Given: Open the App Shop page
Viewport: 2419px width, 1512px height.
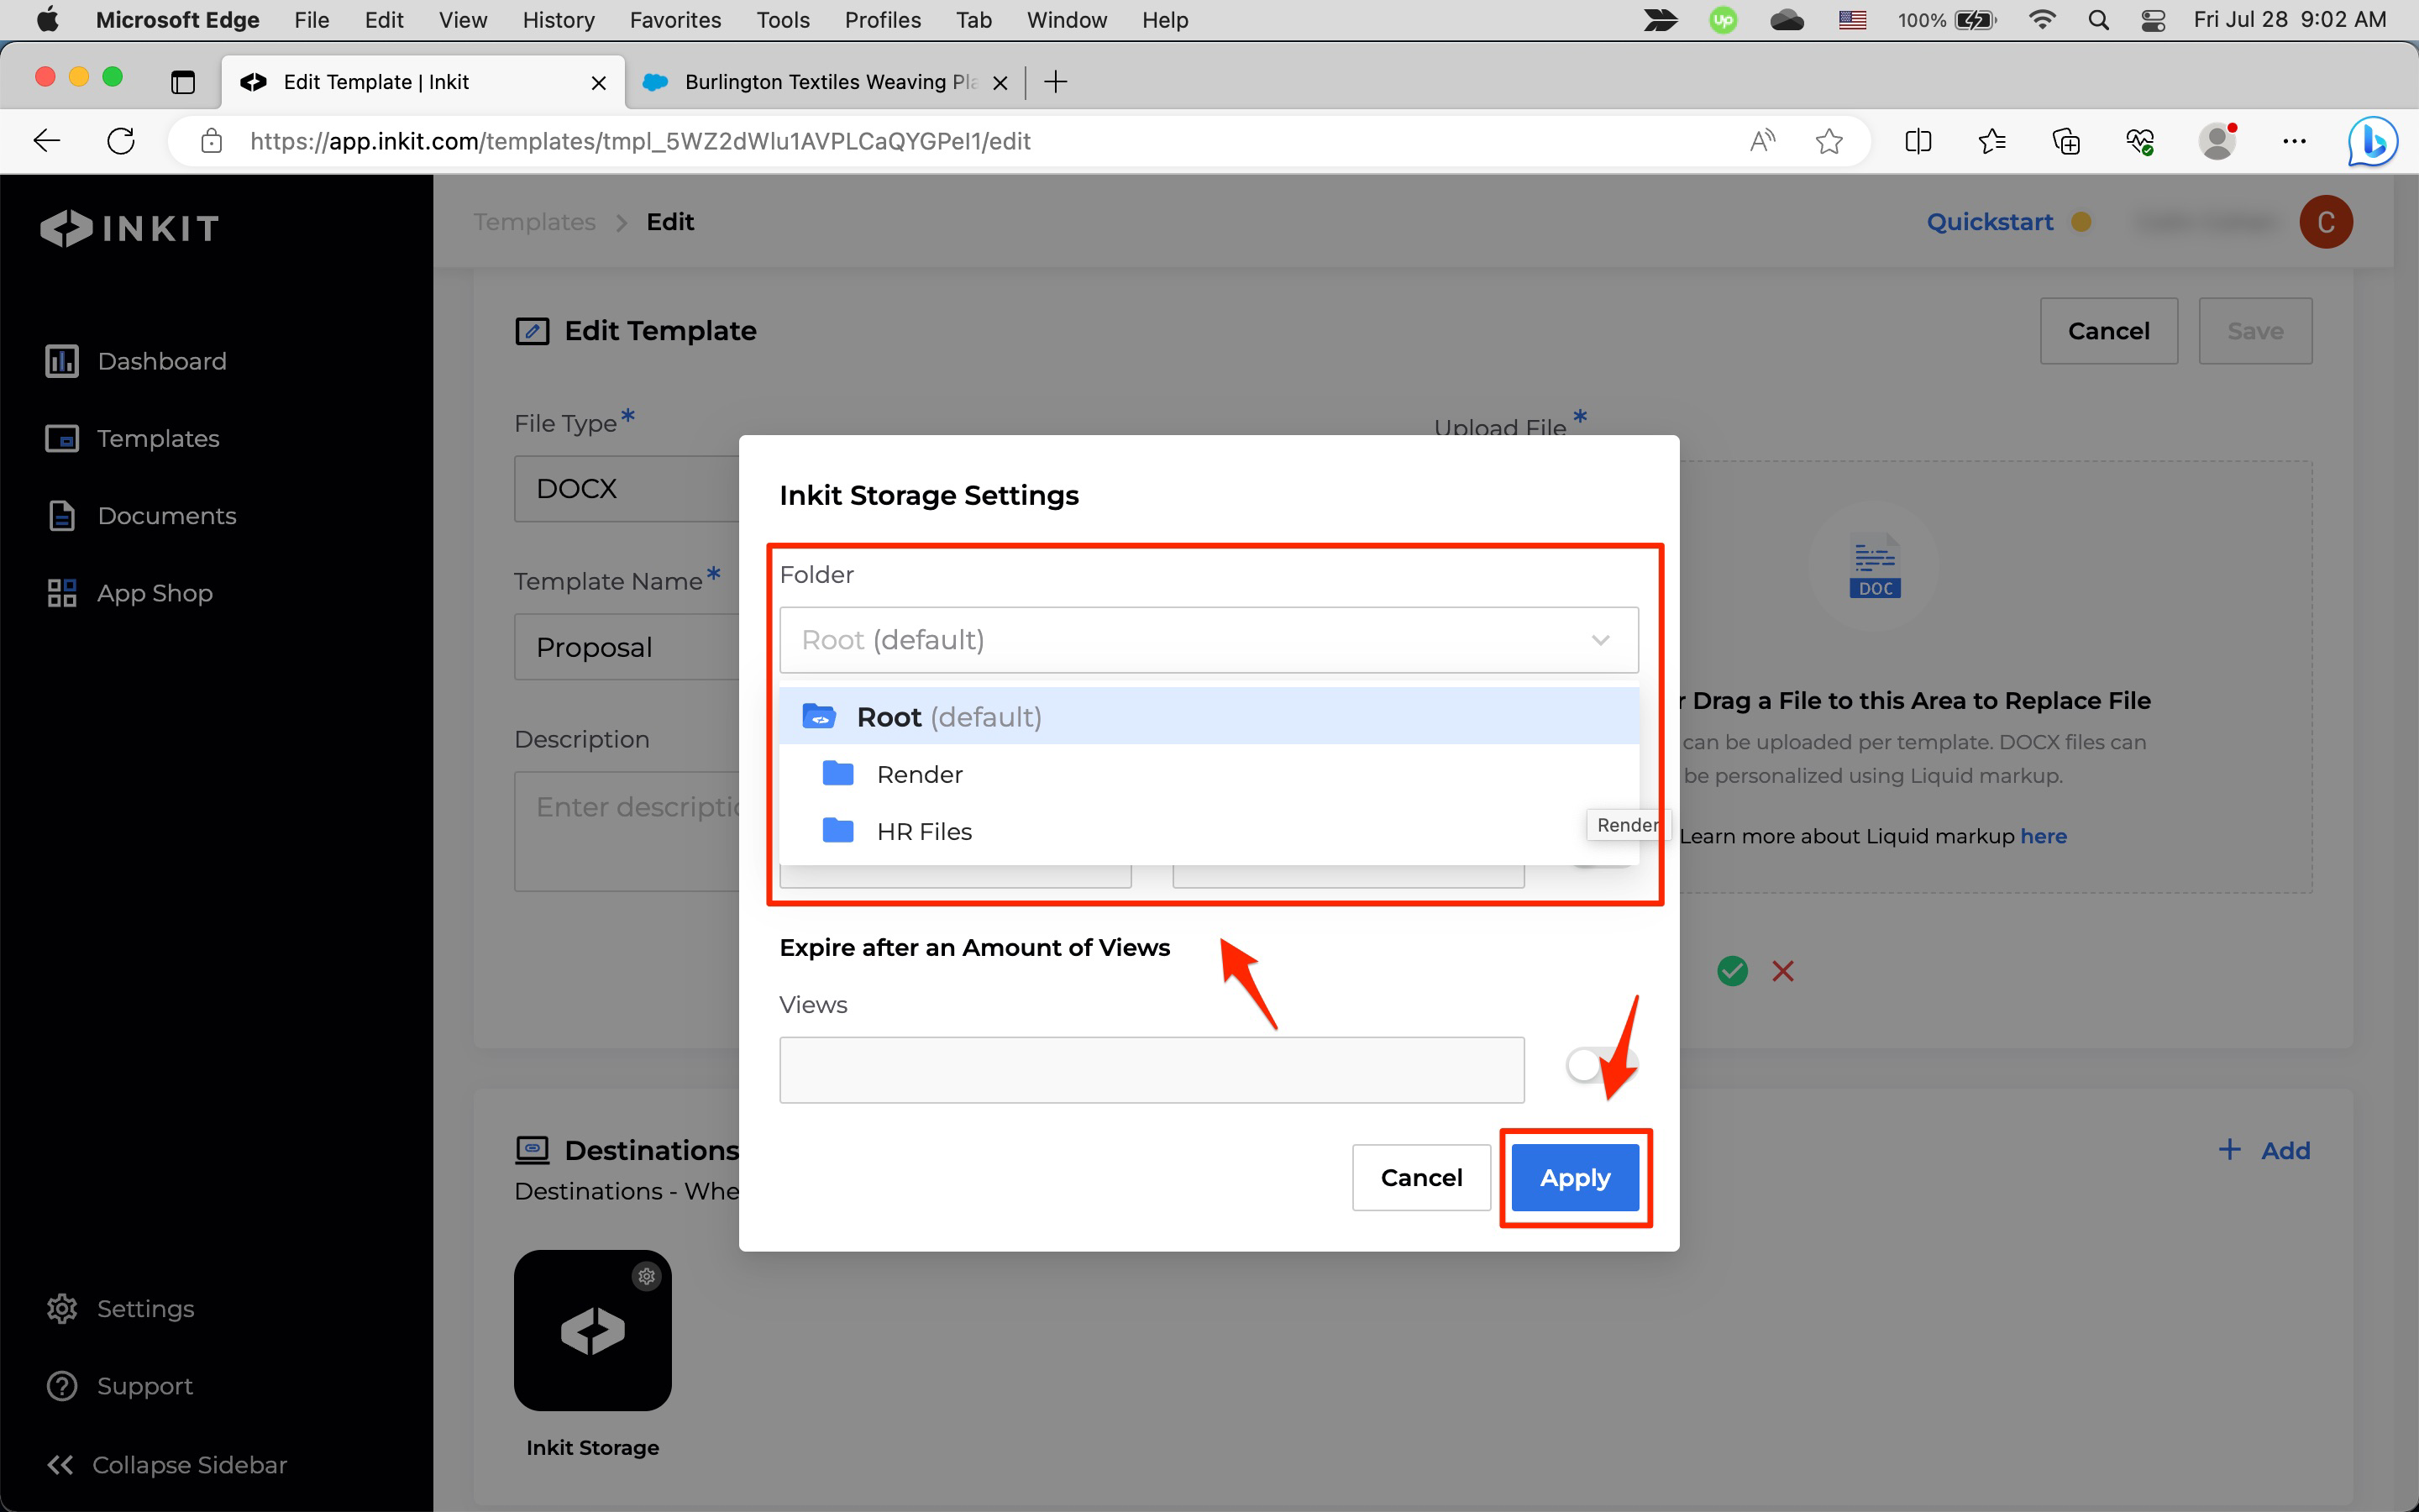Looking at the screenshot, I should pyautogui.click(x=62, y=593).
